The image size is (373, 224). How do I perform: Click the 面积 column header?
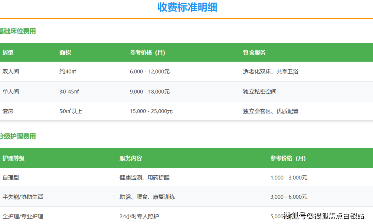pyautogui.click(x=65, y=52)
